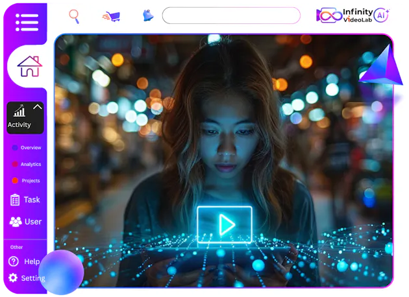Check the notification bell icon

147,16
